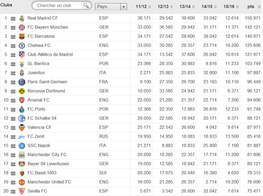Image resolution: width=263 pixels, height=196 pixels.
Task: Select FC Zenit 15/16 value 13.500
Action: pyautogui.click(x=232, y=136)
